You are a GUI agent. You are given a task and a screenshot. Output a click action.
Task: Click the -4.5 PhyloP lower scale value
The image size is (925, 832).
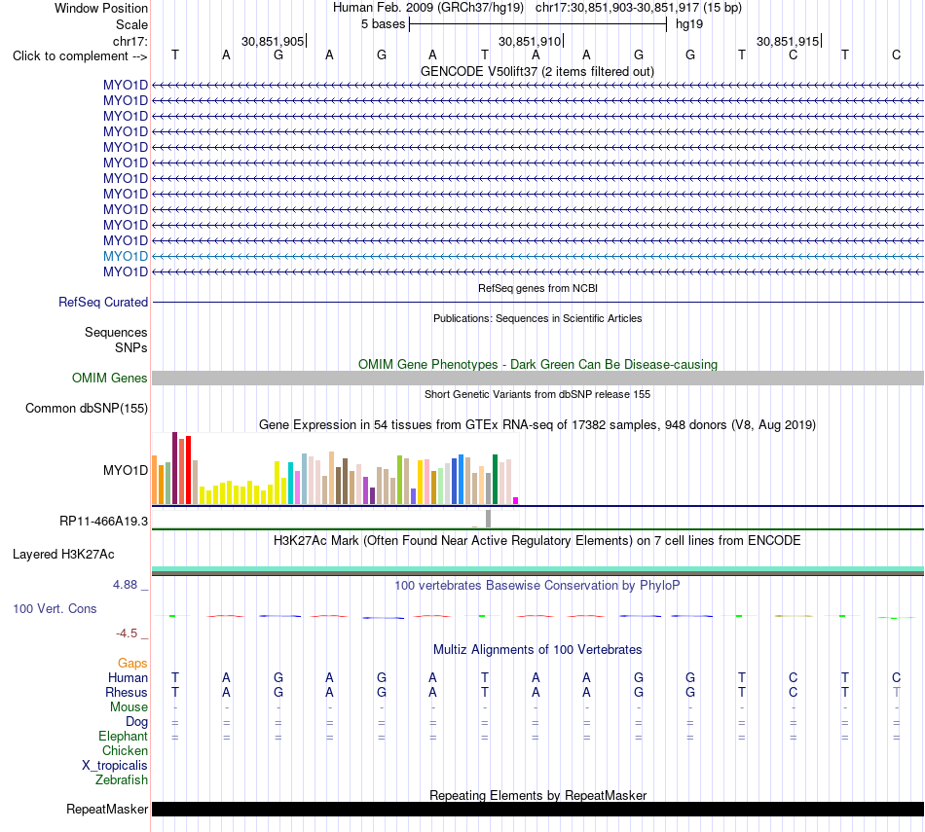tap(127, 633)
